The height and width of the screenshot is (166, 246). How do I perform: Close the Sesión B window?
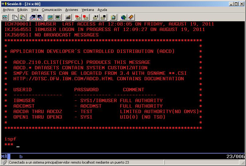tap(242, 4)
